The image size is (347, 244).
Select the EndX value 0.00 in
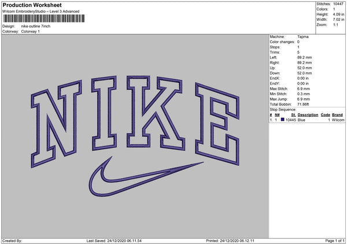tap(302, 78)
